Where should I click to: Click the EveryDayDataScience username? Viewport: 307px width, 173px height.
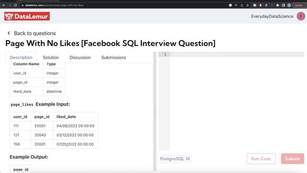(272, 16)
